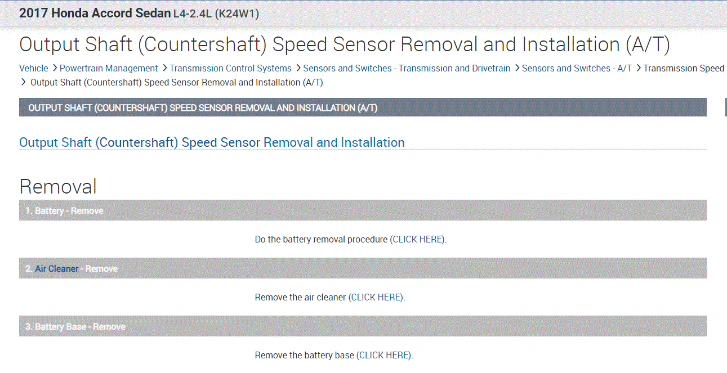The width and height of the screenshot is (727, 373).
Task: Click chevron arrow after Vehicle breadcrumb
Action: tap(55, 68)
